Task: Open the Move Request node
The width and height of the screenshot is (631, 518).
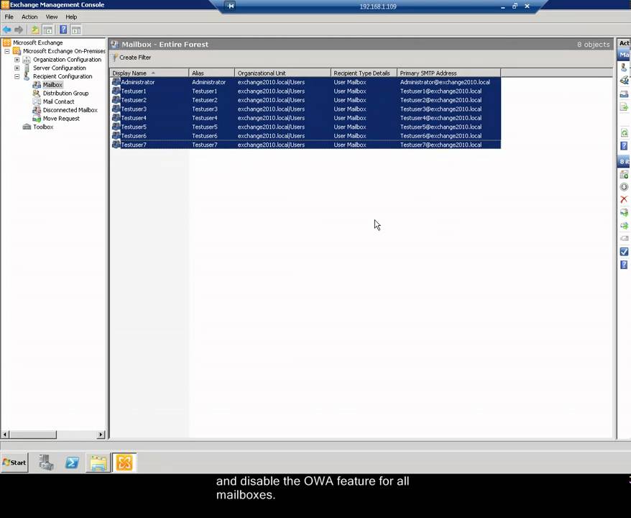Action: click(x=61, y=119)
